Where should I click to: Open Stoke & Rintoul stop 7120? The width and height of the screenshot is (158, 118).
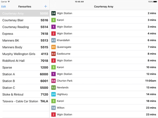(x=25, y=94)
